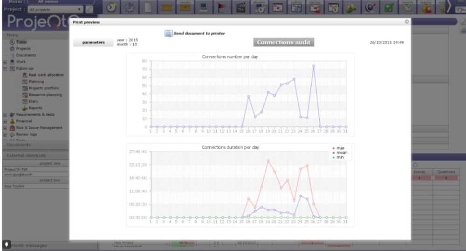466x251 pixels.
Task: Click the clock icon in top toolbar
Action: click(111, 7)
